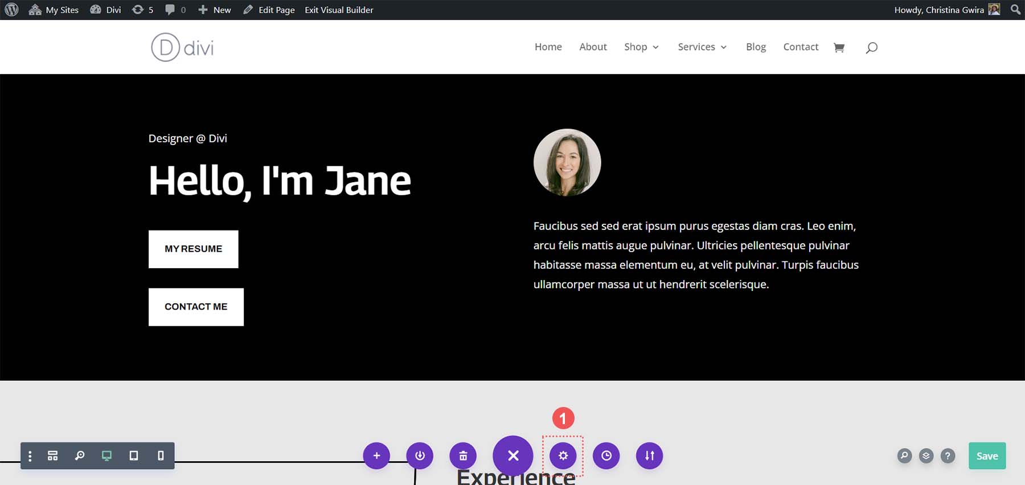Switch to wireframe view icon
The image size is (1025, 485).
pyautogui.click(x=52, y=456)
